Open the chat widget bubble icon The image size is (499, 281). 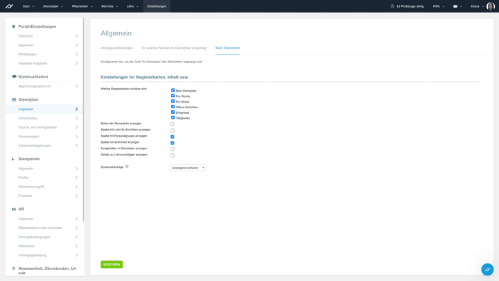coord(487,269)
